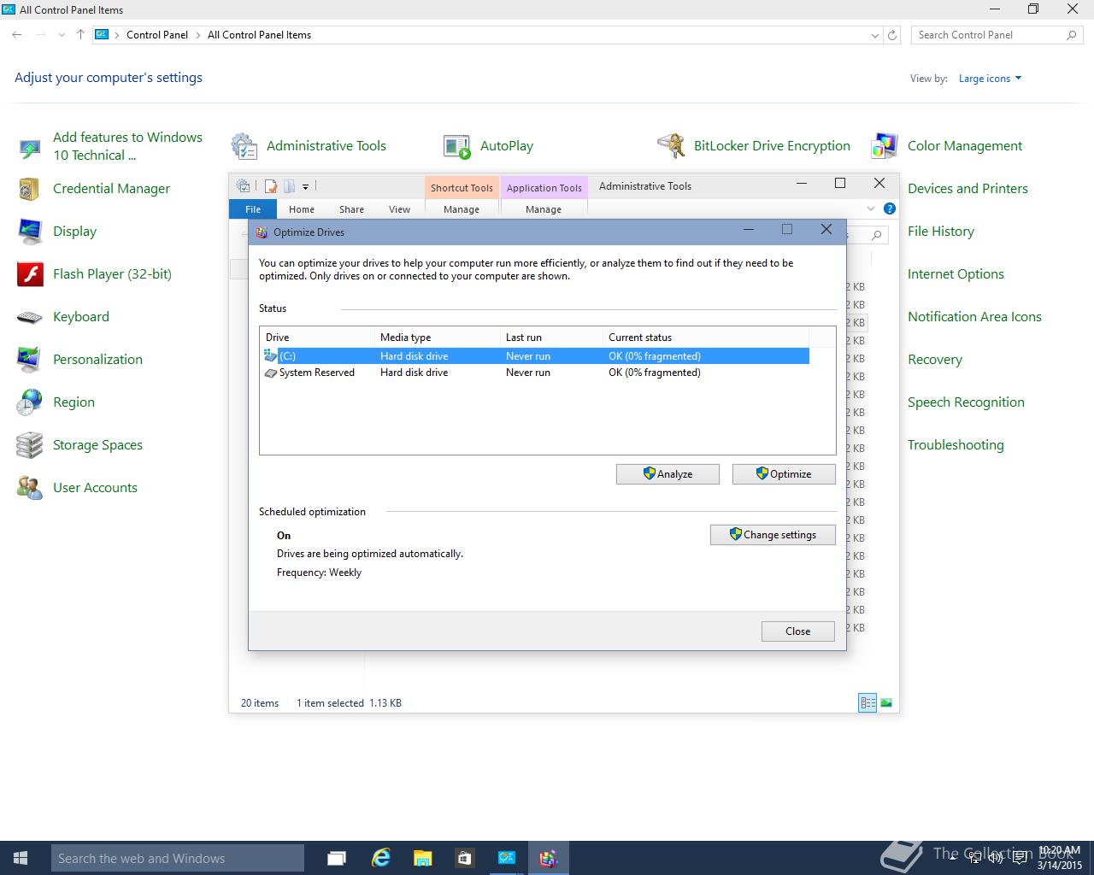Viewport: 1094px width, 875px height.
Task: Sort by the Media type column header
Action: pos(437,338)
